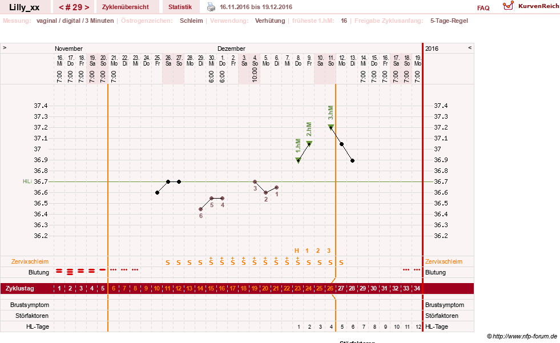Click the S mucus symbol on cycle day 27
Screen dimensions: 560x343
(341, 263)
